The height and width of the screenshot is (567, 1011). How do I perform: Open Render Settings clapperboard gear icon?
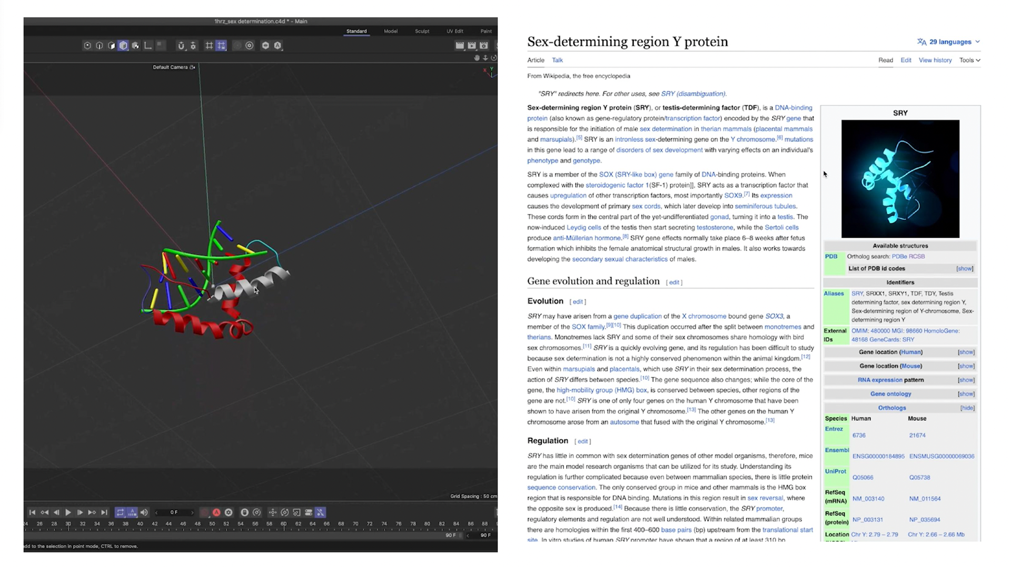[x=484, y=46]
